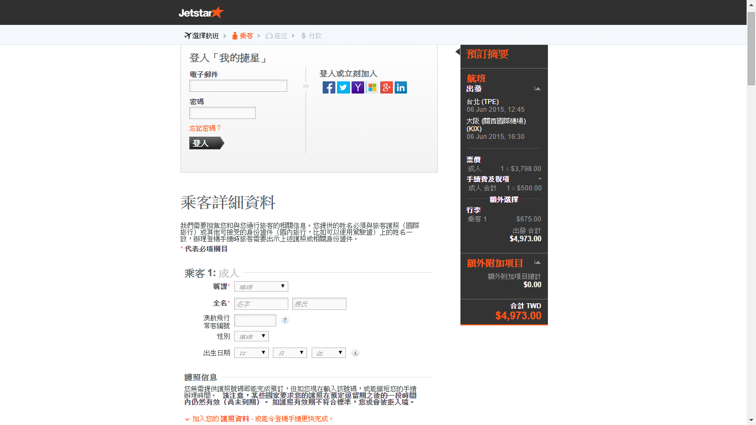Open the birth day 日 dropdown
The image size is (756, 425).
[251, 353]
